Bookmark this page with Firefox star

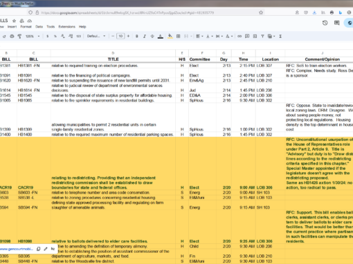point(261,12)
